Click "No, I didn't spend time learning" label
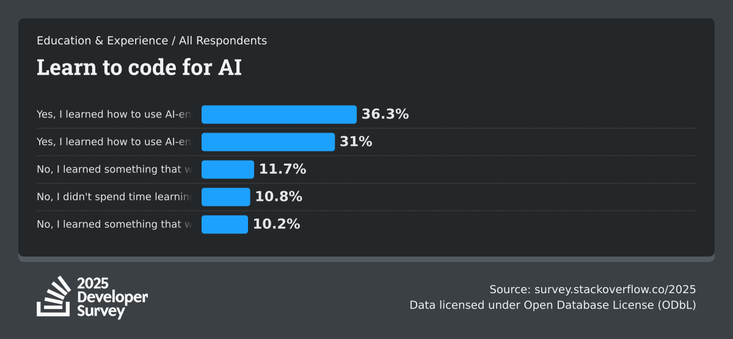733x339 pixels. pyautogui.click(x=115, y=197)
